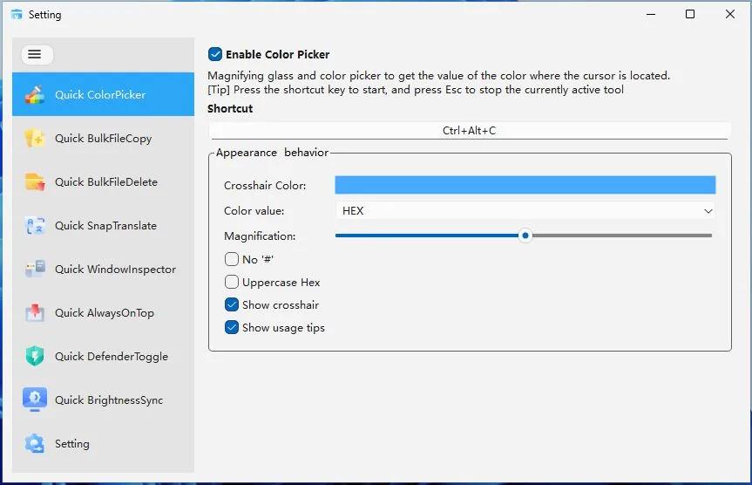Viewport: 752px width, 485px height.
Task: Click the Quick DefenderToggle shield icon
Action: 34,356
